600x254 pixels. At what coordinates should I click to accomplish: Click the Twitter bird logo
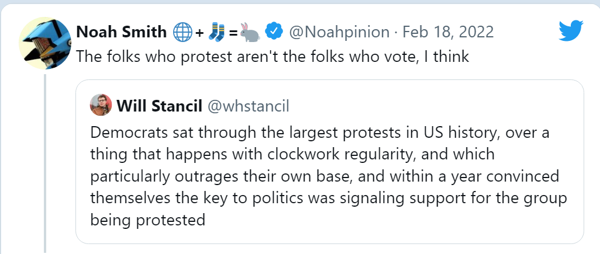click(571, 32)
